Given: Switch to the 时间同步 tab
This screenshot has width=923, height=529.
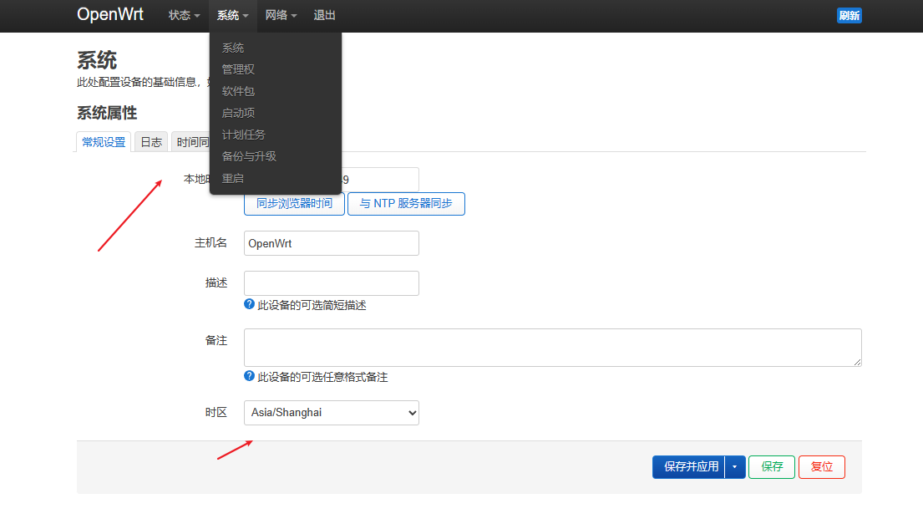Looking at the screenshot, I should 190,142.
